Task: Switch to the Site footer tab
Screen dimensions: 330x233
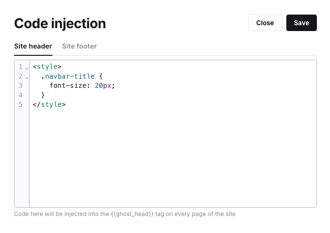Action: tap(79, 46)
